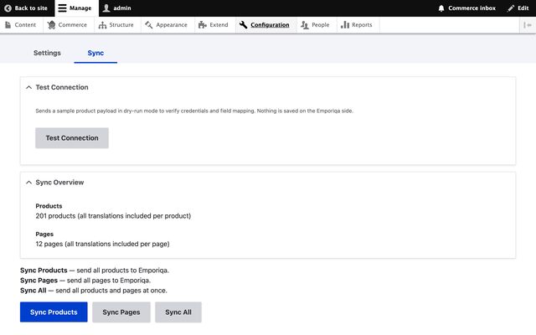Open the admin user icon

pos(106,8)
